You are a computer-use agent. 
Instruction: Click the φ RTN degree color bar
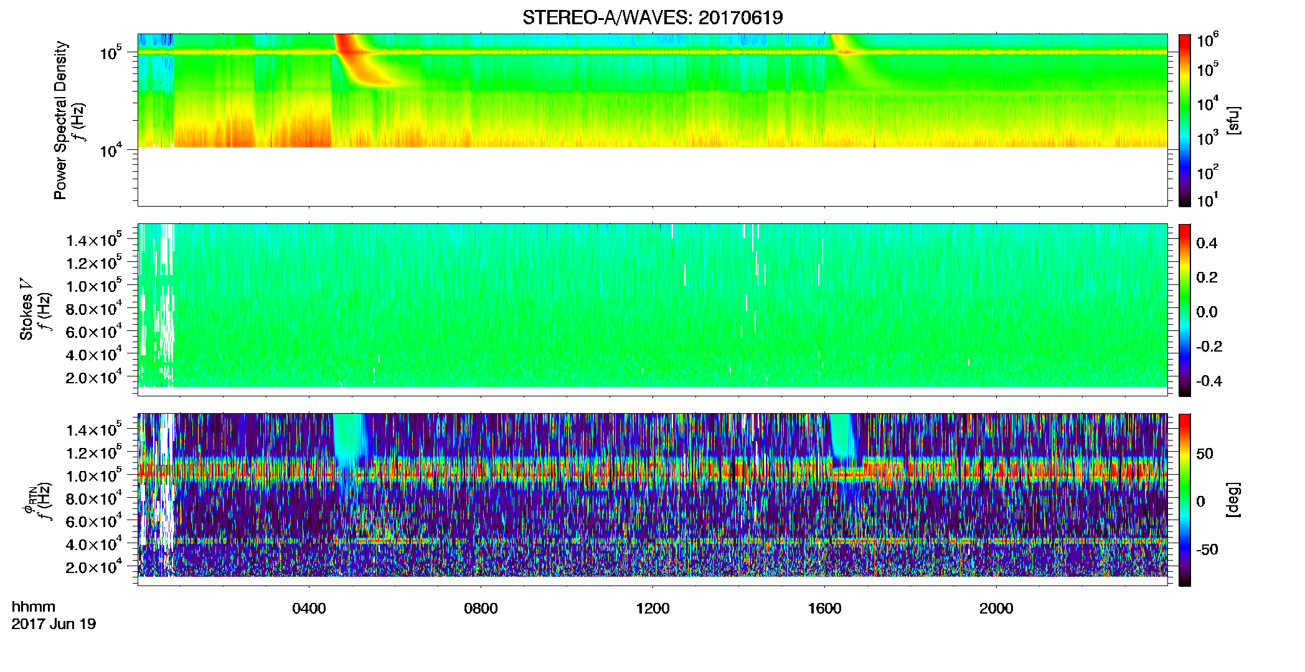point(1185,500)
